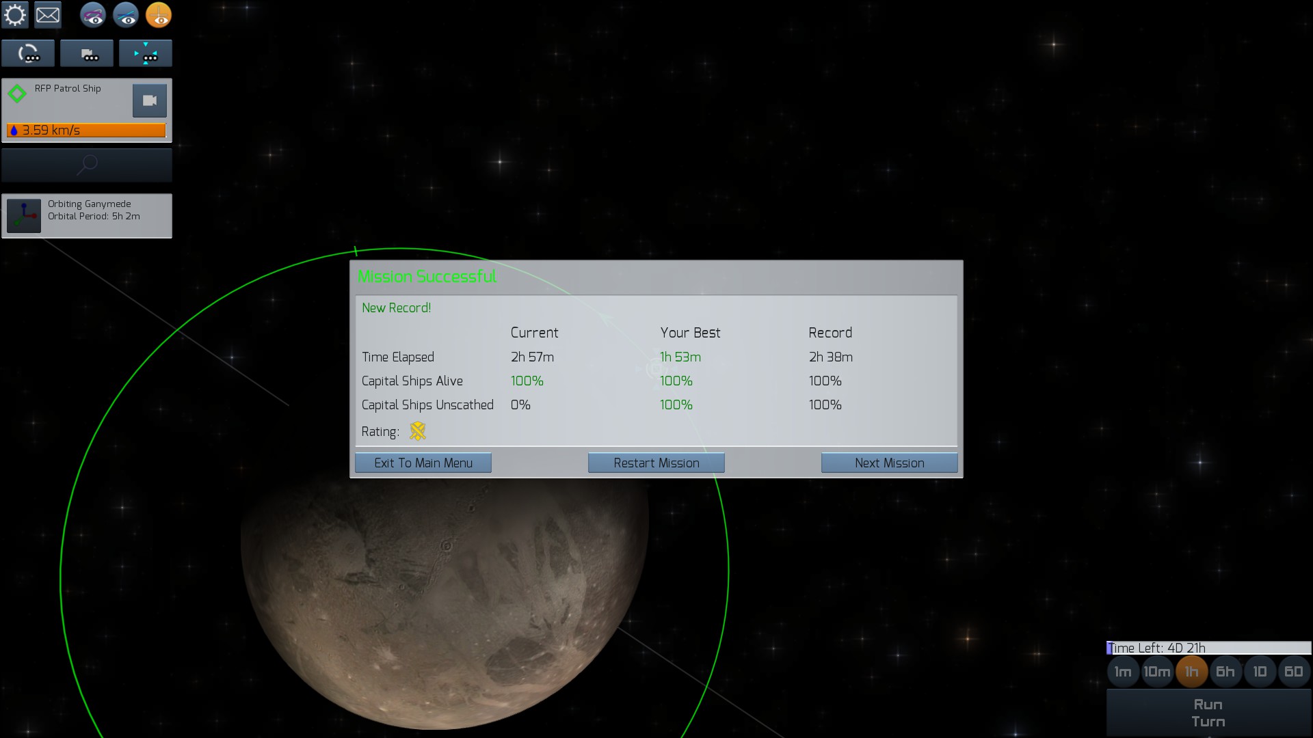Screen dimensions: 1313x738
Task: Click the Record column header
Action: tap(830, 333)
